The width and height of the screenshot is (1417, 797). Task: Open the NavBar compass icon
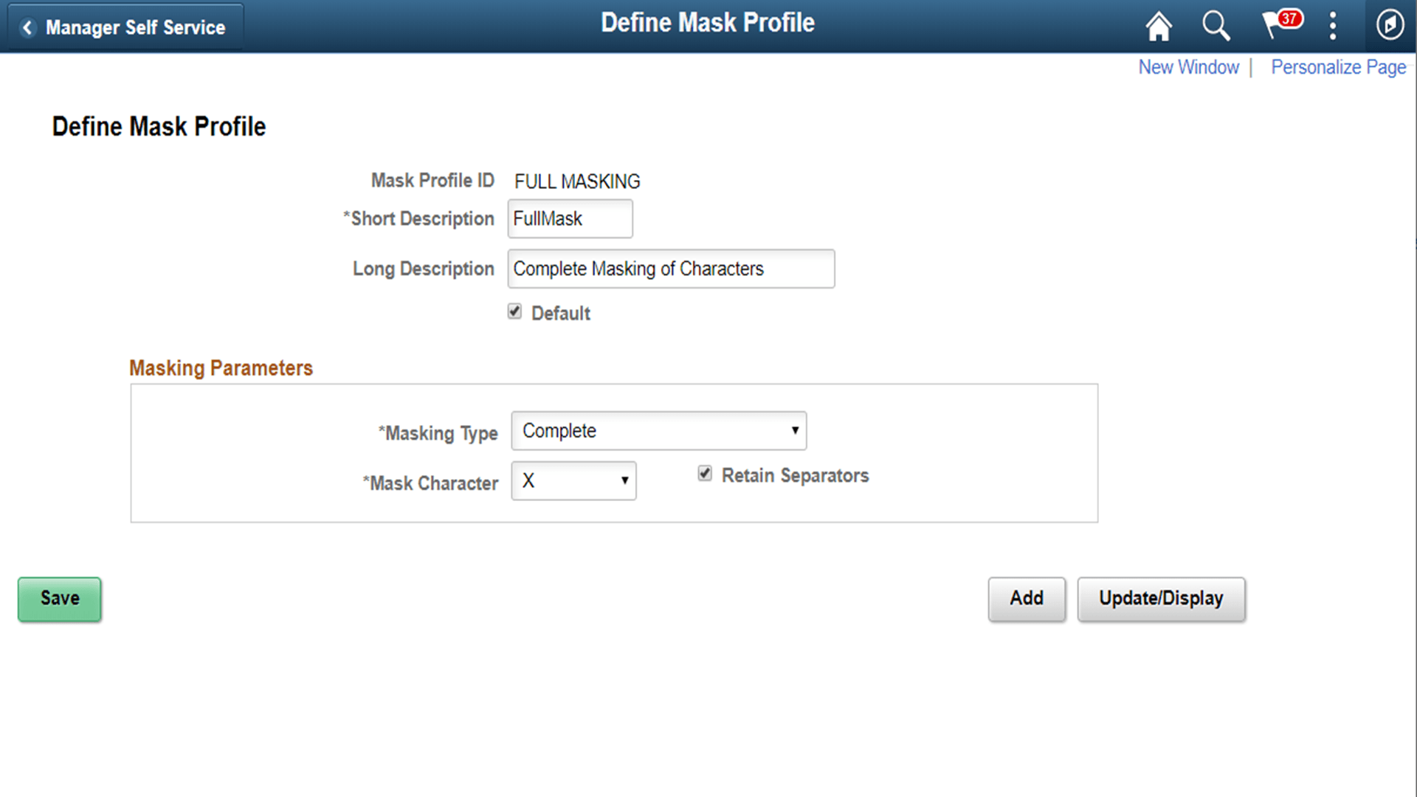pos(1390,25)
